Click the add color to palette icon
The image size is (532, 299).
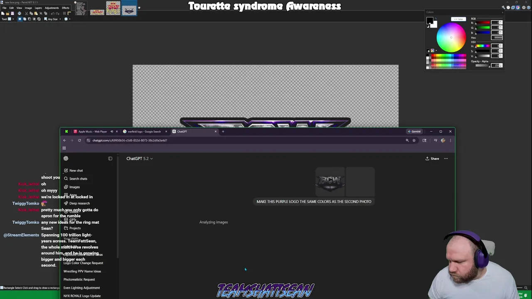pos(428,51)
